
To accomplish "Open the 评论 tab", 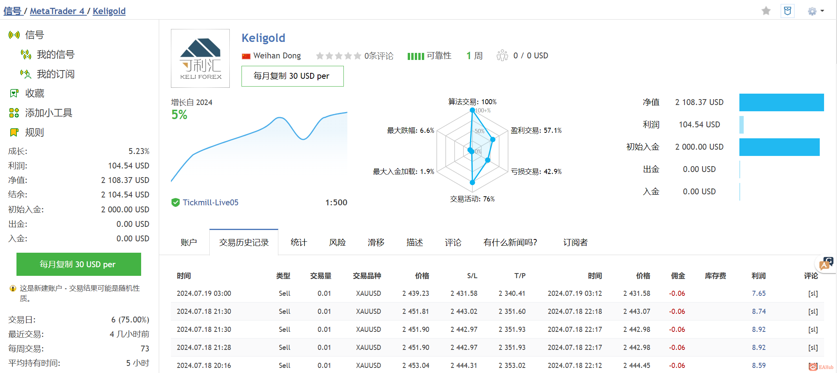I will [x=453, y=243].
